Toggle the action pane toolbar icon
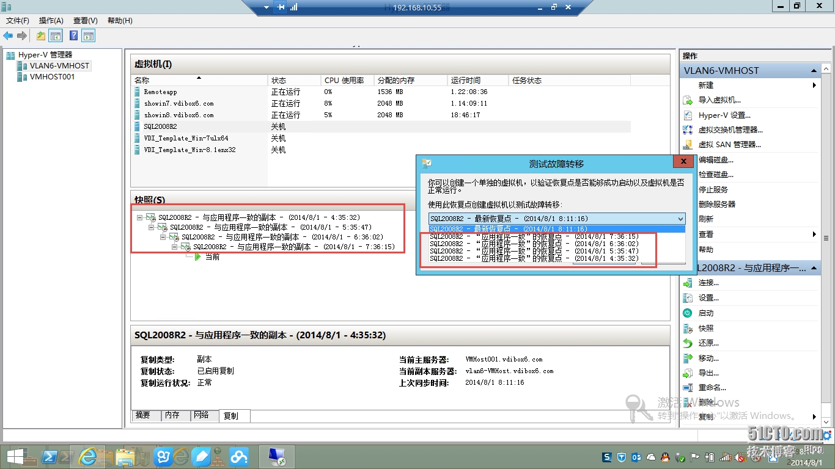 (89, 36)
